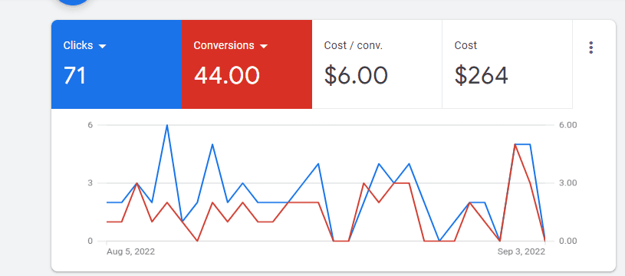Image resolution: width=625 pixels, height=276 pixels.
Task: Click the left axis label 3
Action: tap(90, 183)
